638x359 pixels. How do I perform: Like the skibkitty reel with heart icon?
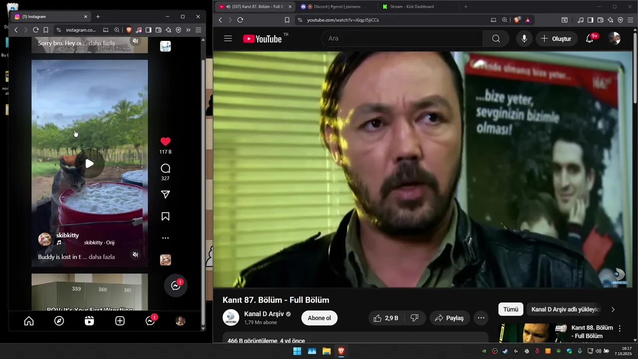tap(165, 142)
